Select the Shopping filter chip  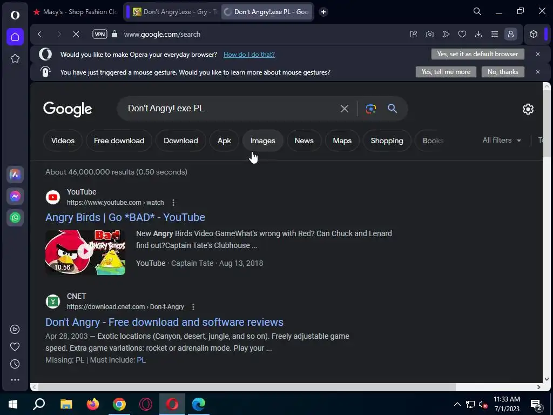click(x=387, y=140)
